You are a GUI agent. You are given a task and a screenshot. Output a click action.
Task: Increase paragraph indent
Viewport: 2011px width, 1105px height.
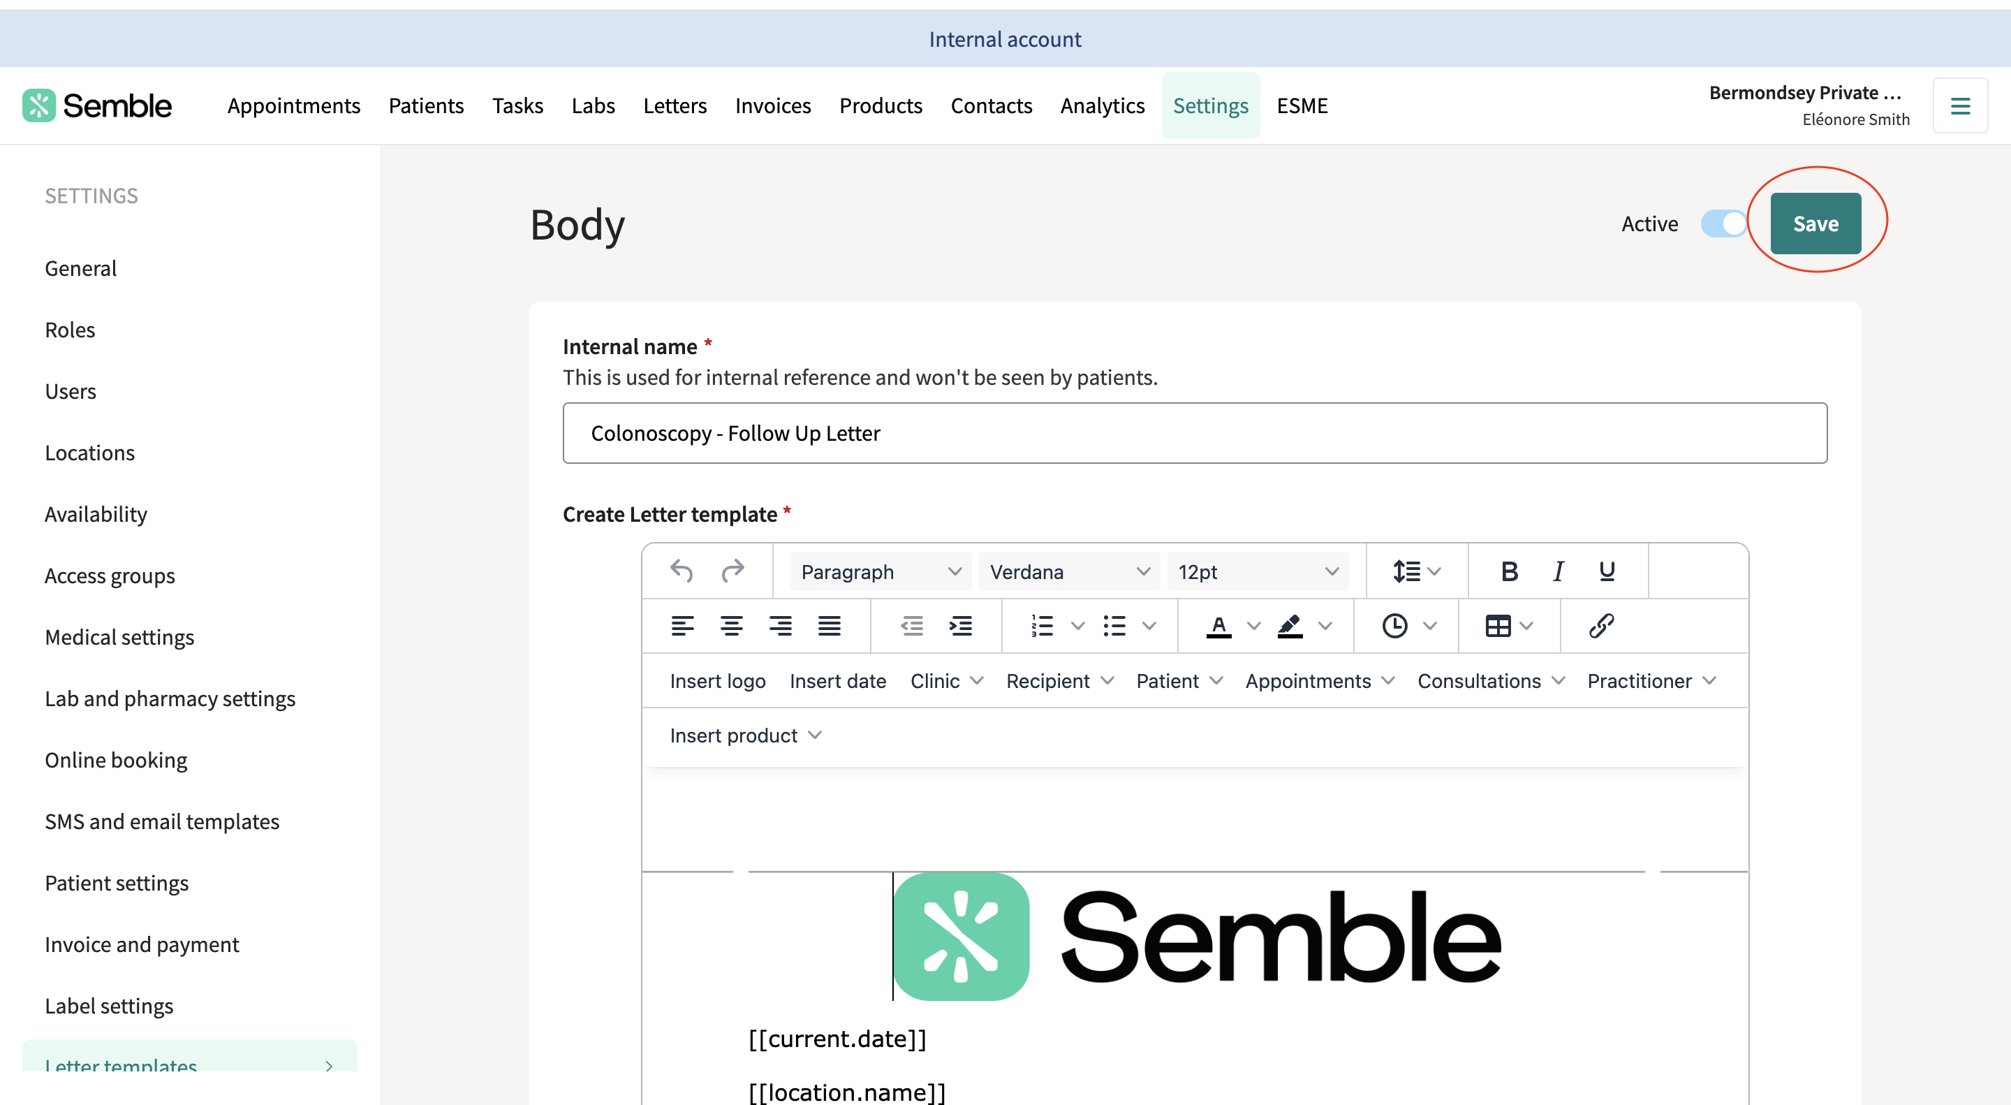(960, 626)
